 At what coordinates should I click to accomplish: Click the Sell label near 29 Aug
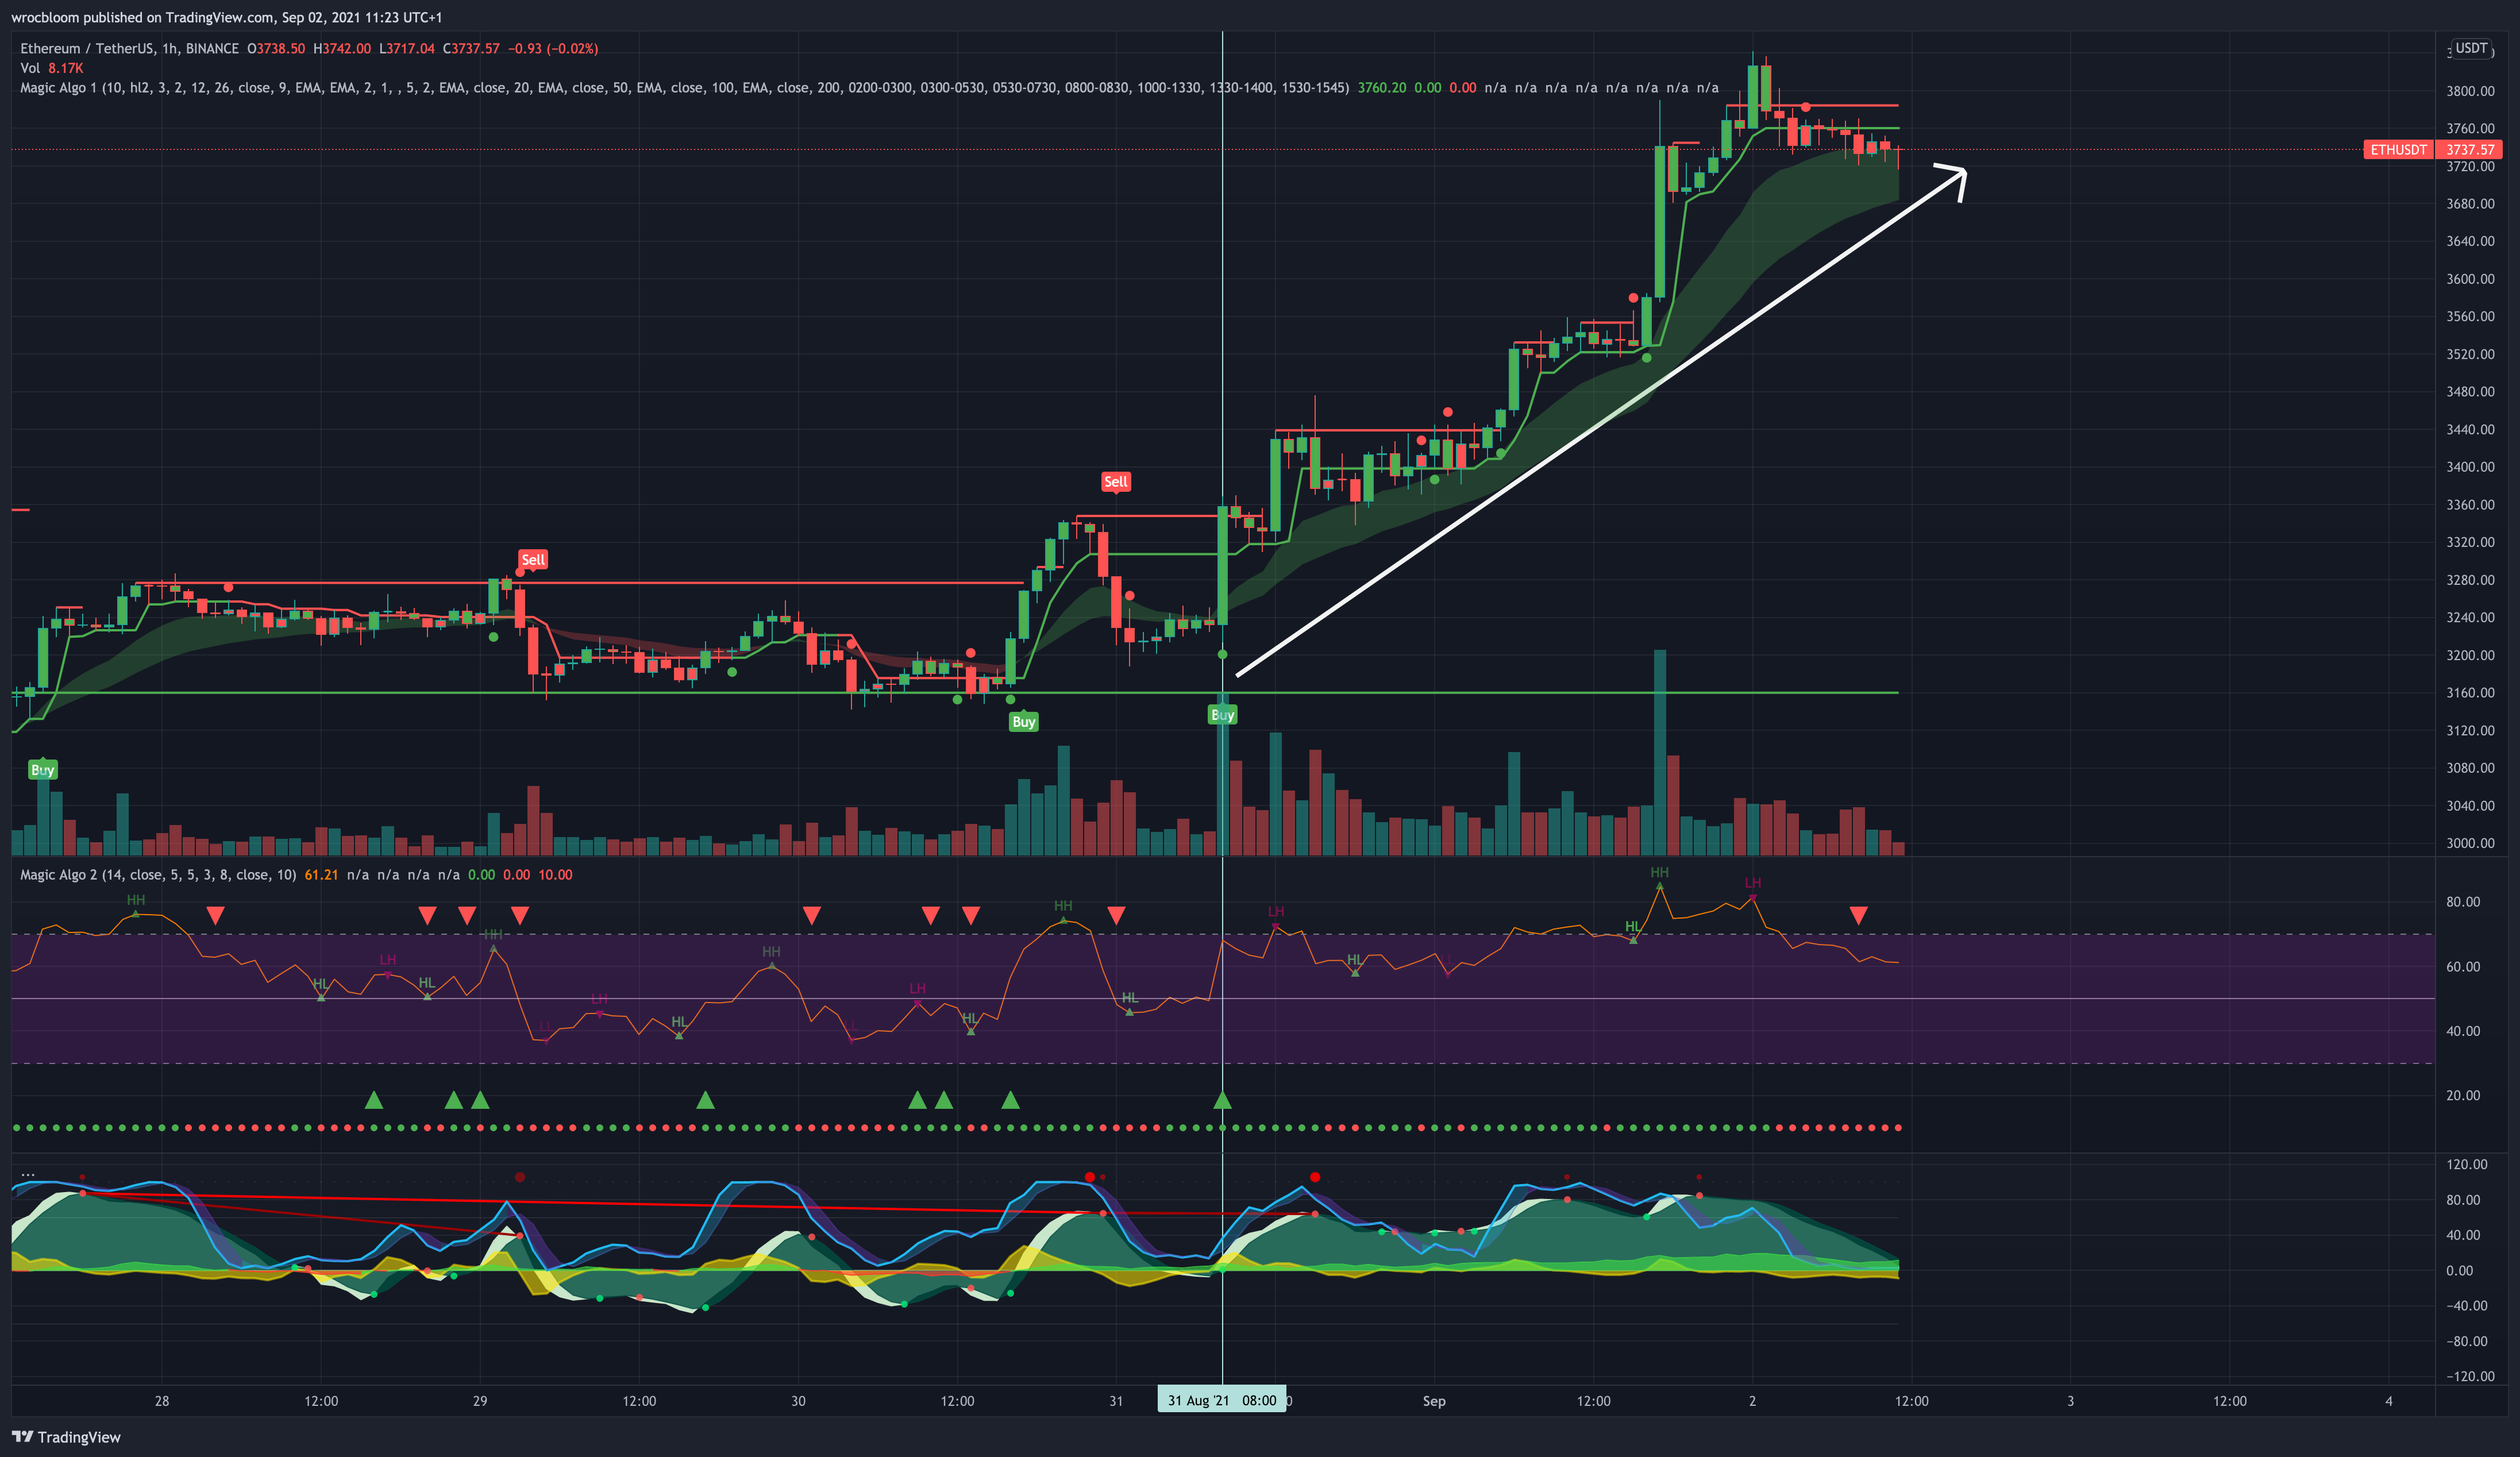(533, 560)
